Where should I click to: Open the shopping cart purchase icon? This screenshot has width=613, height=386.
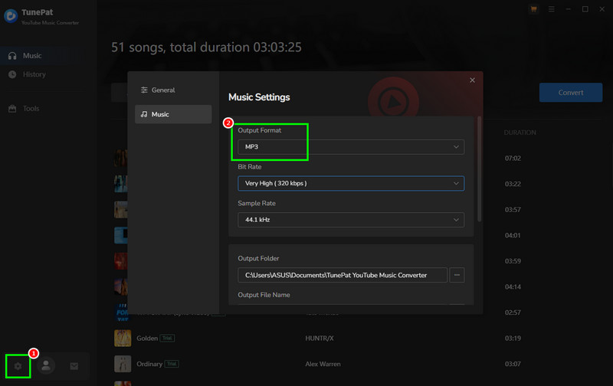coord(533,9)
